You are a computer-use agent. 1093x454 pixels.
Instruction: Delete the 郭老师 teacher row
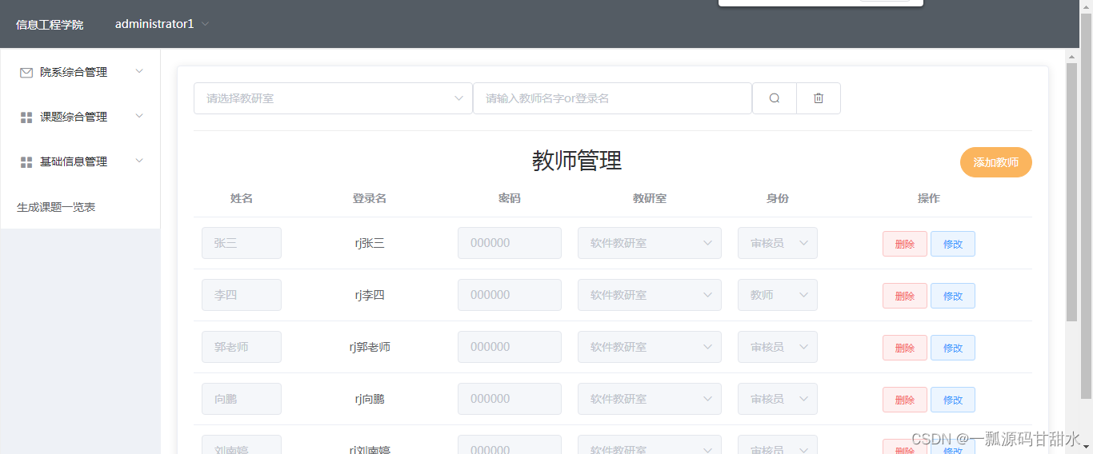(905, 348)
